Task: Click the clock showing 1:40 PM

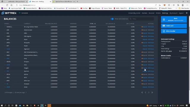Action: coord(182,106)
